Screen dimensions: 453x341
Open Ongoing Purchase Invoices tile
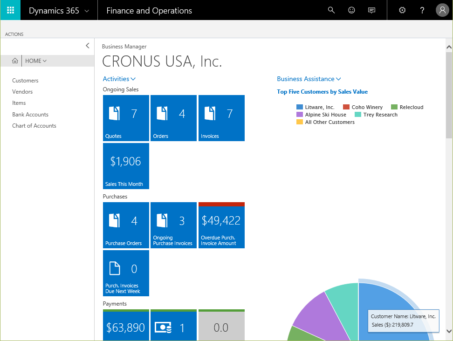click(x=174, y=225)
